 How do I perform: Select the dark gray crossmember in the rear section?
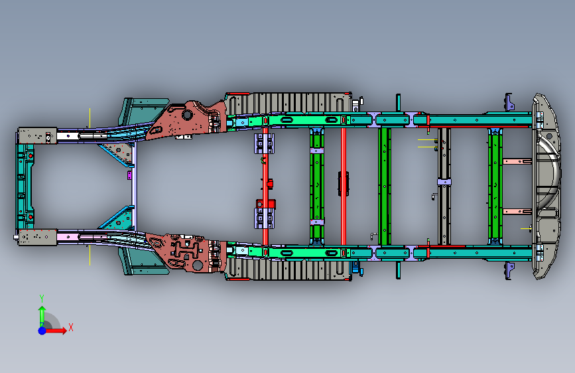(444, 186)
